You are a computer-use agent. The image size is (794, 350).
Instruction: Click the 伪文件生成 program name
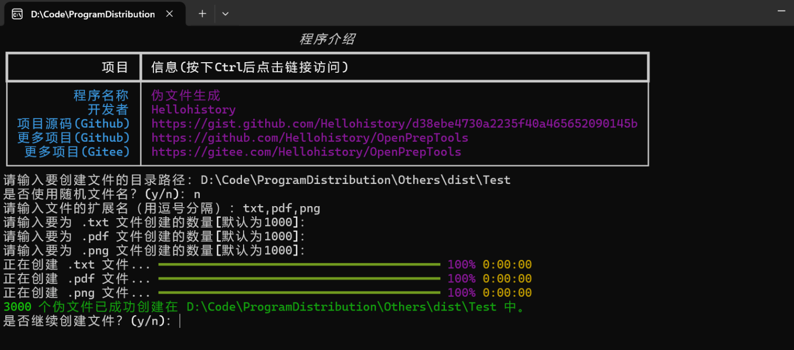[x=186, y=95]
